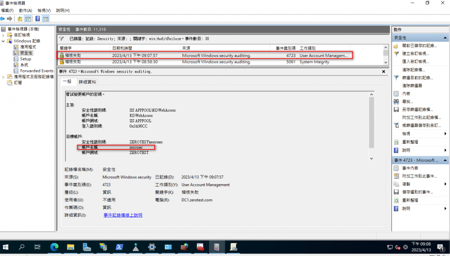Open the 檢視(V) menu
This screenshot has height=256, width=450.
coord(44,11)
